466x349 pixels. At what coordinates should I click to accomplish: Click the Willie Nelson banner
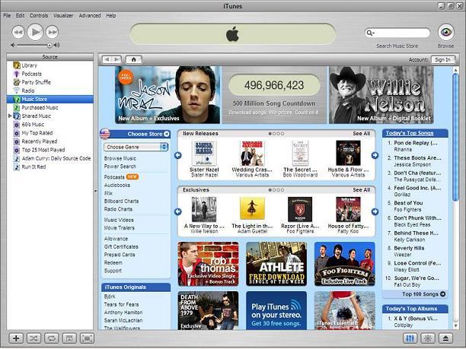click(381, 95)
